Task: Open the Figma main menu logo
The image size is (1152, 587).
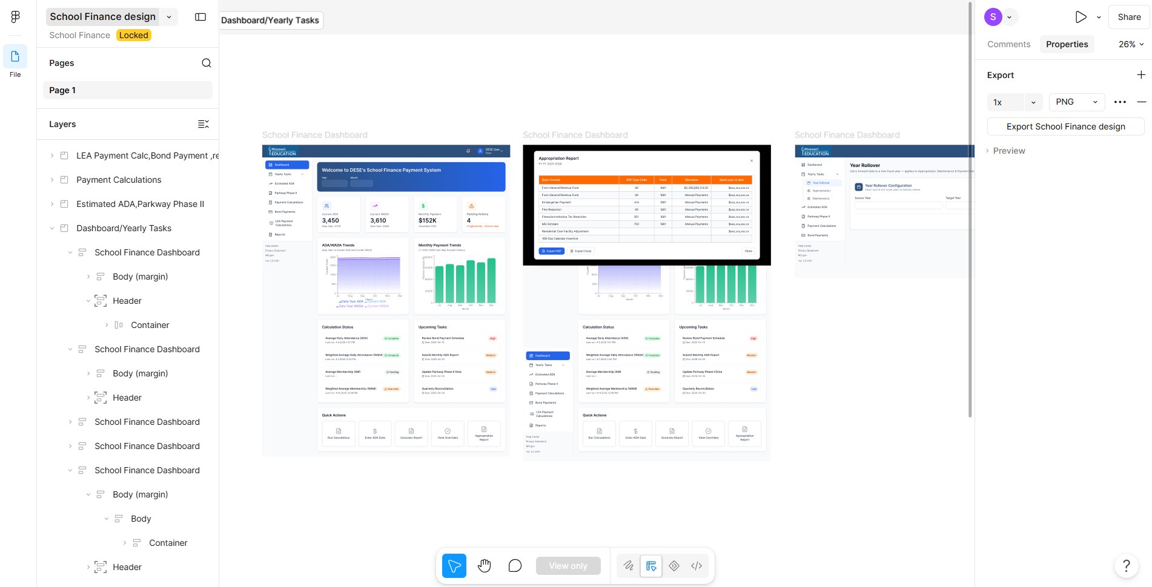Action: tap(16, 17)
